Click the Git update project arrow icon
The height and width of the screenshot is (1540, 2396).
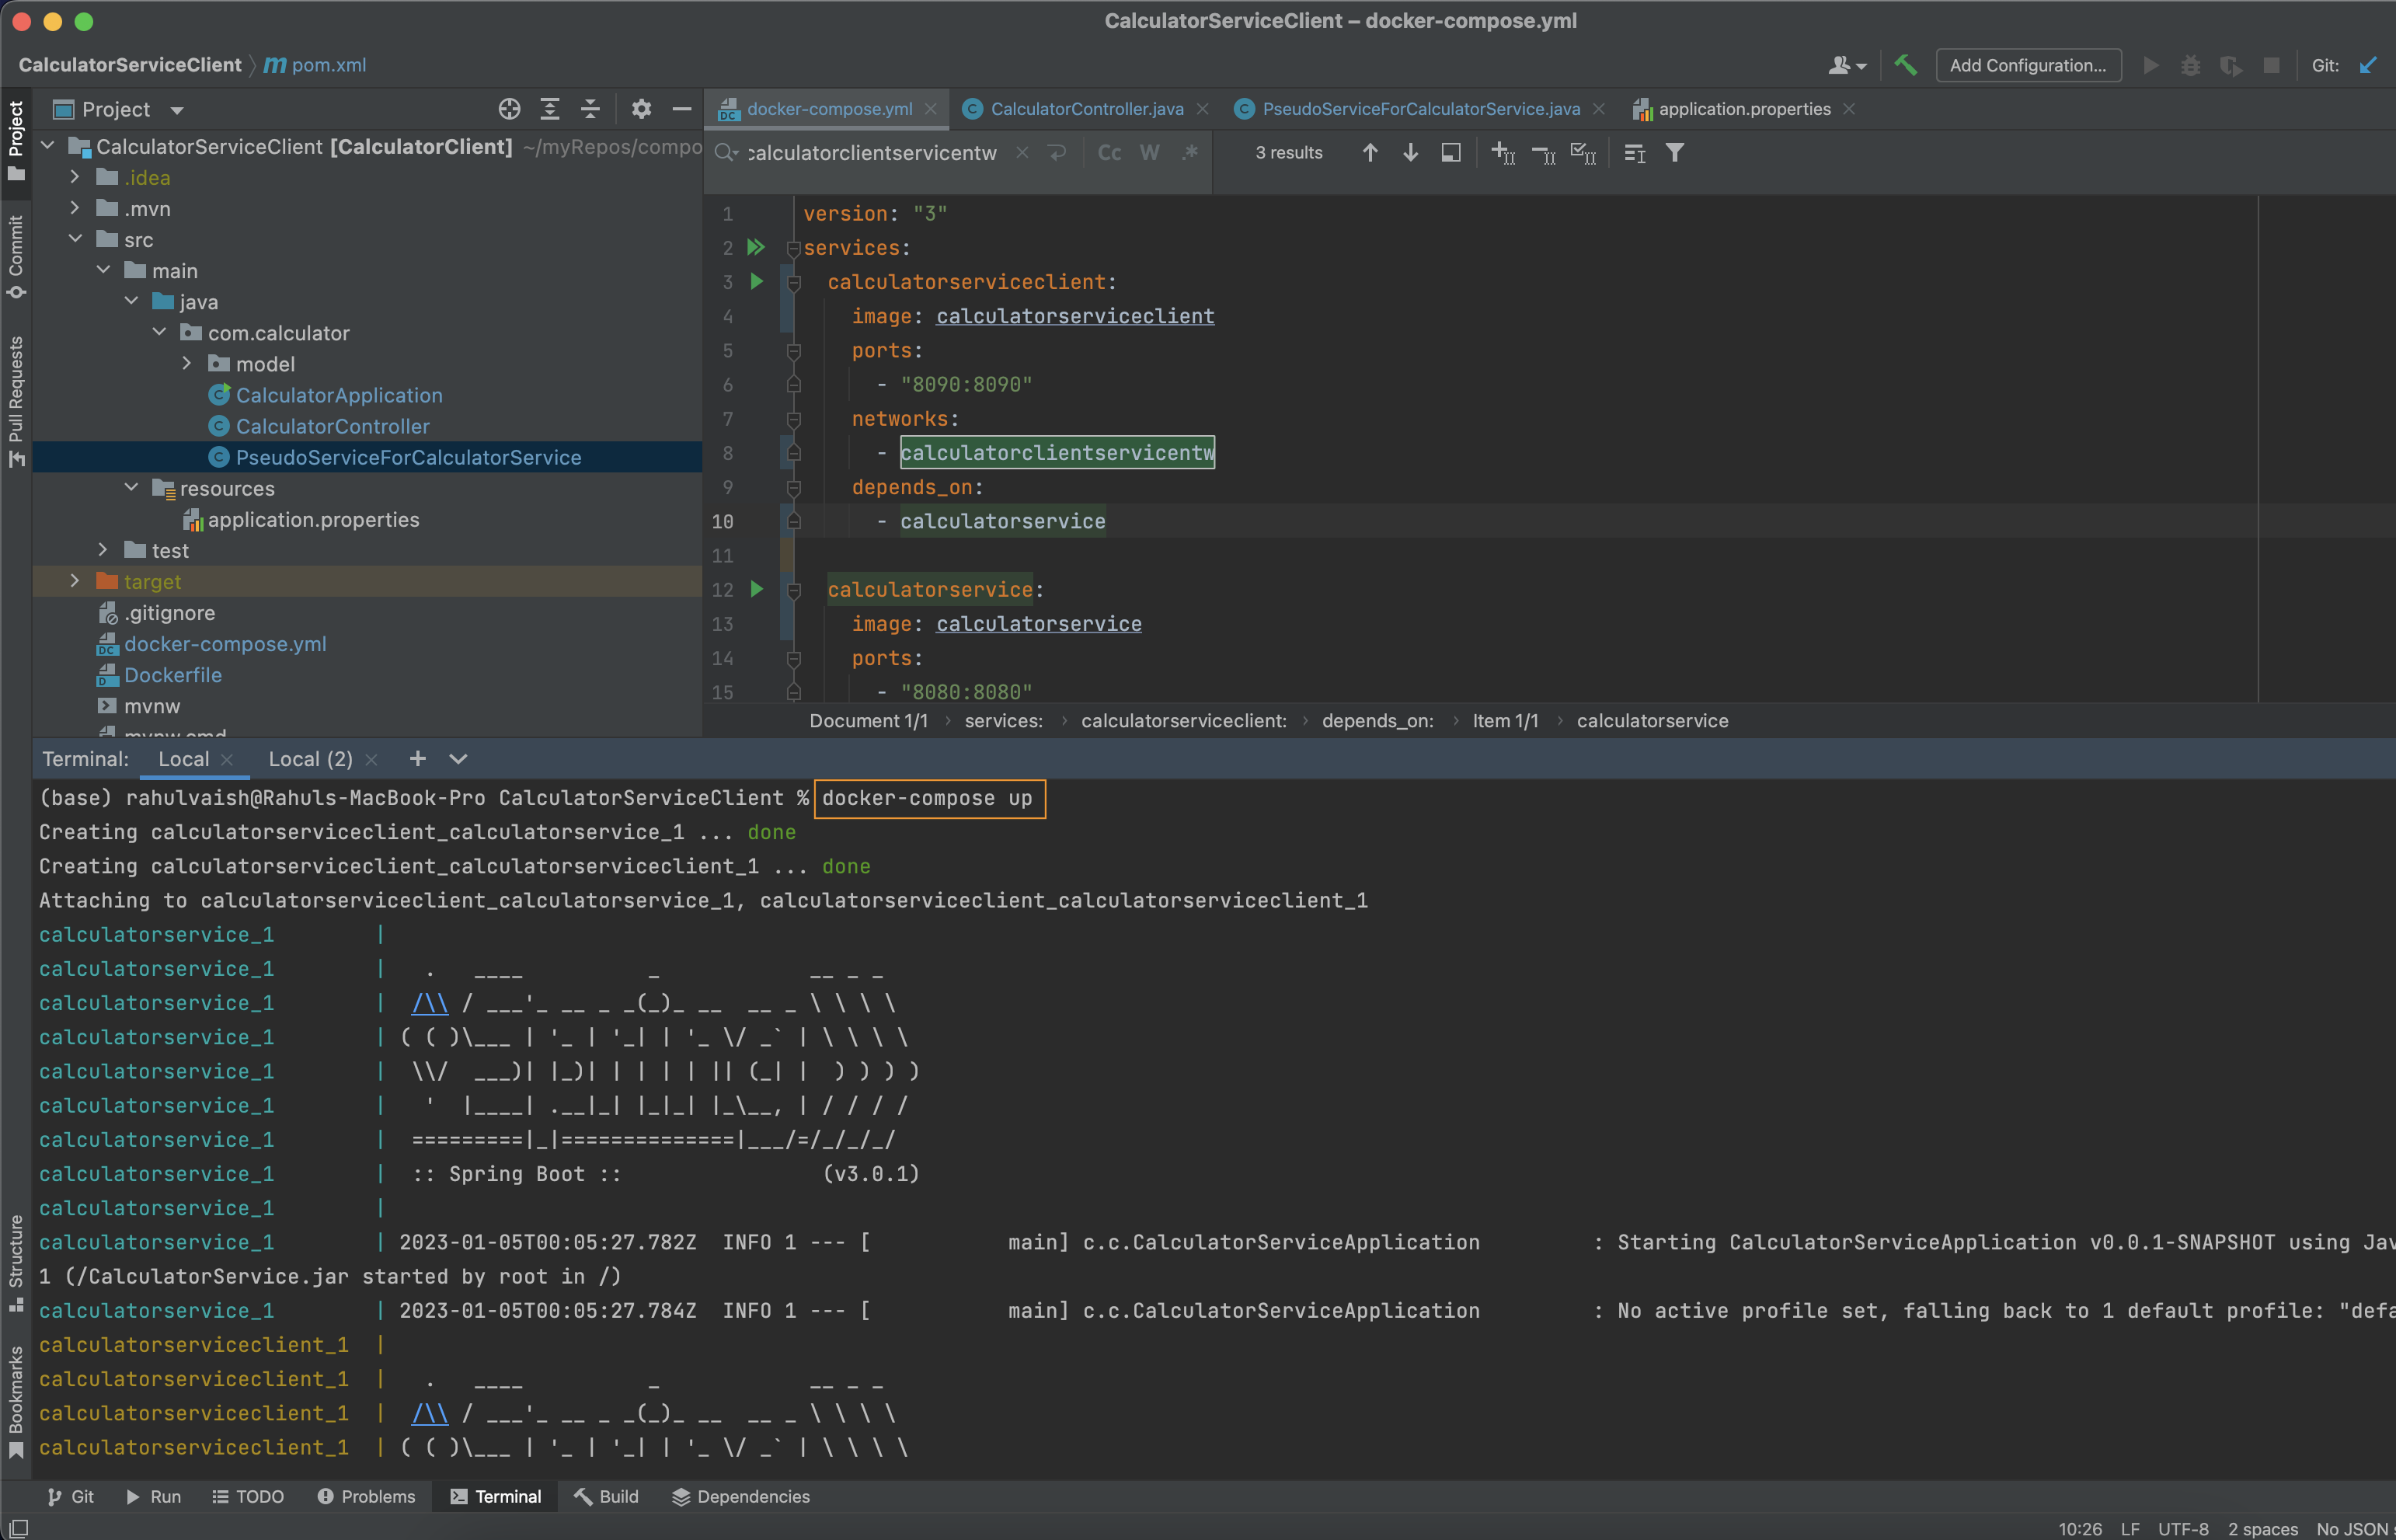tap(2368, 65)
